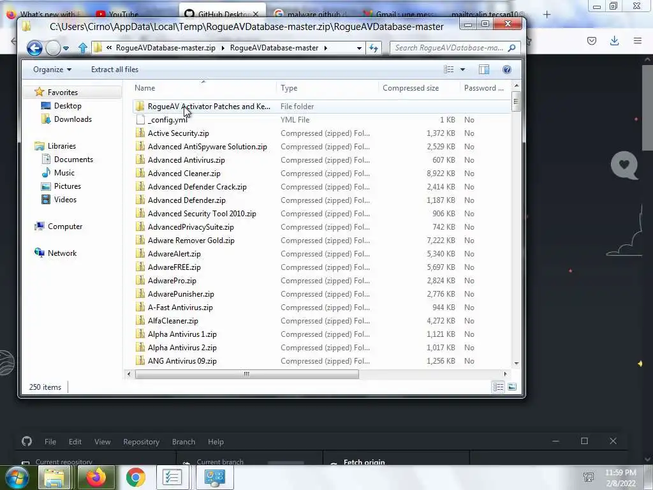This screenshot has width=653, height=490.
Task: Select Advanced Antivirus.zip
Action: [x=186, y=160]
